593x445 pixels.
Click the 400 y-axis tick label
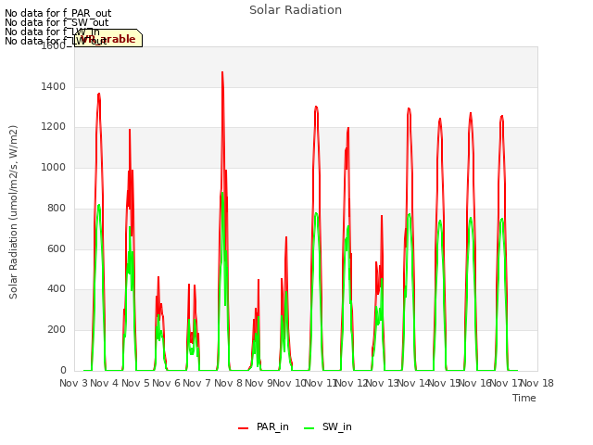[x=57, y=289]
